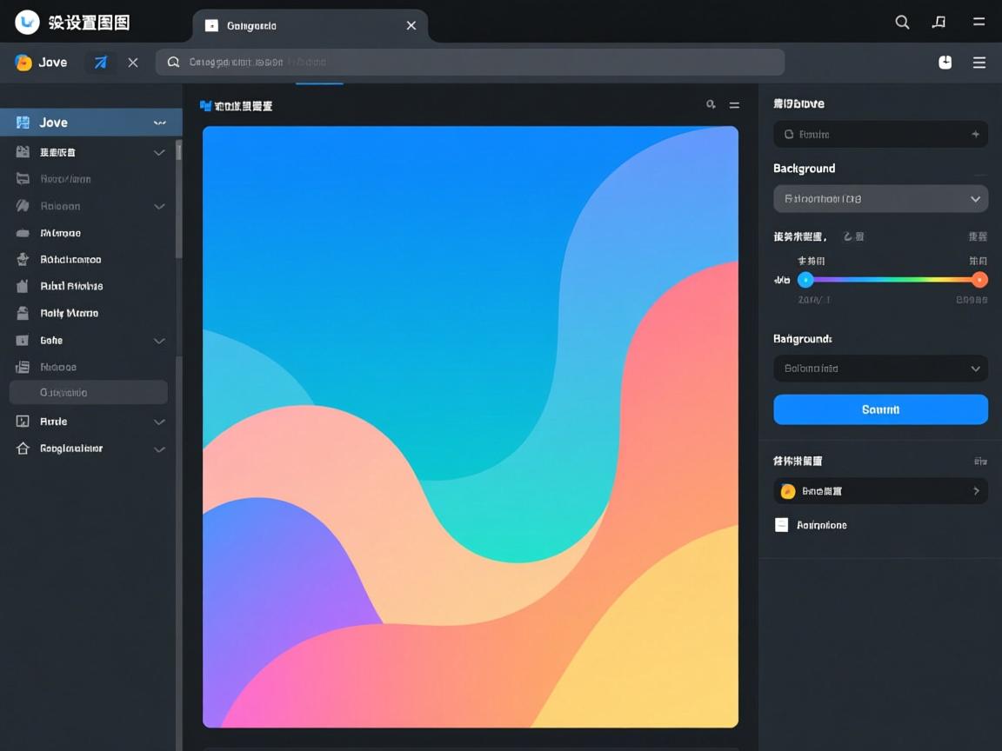Click the home icon in the sidebar
This screenshot has height=751, width=1002.
tap(23, 449)
